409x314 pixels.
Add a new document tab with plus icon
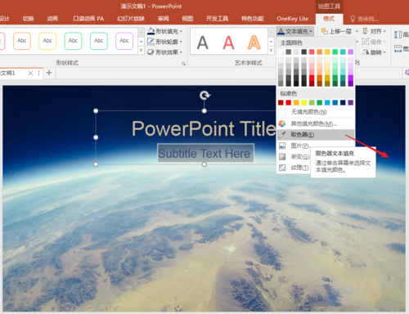point(49,73)
